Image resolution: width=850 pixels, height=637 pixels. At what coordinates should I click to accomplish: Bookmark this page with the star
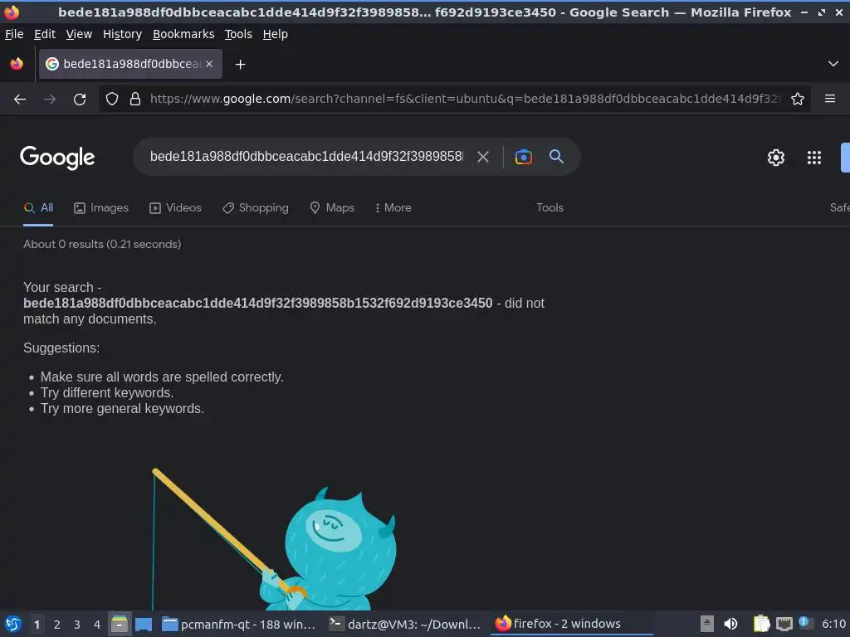[x=798, y=100]
